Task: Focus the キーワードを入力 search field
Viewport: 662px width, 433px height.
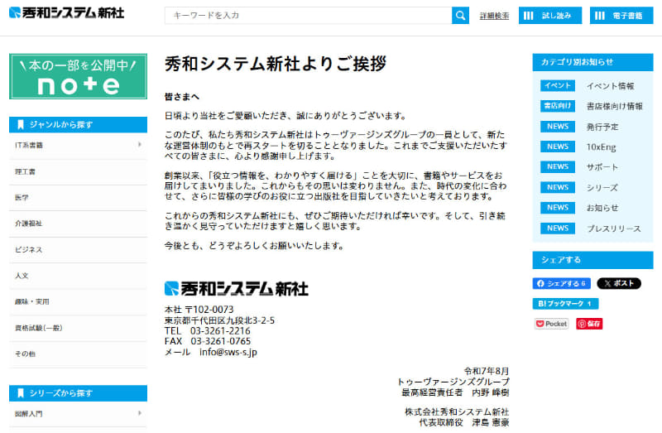Action: tap(308, 16)
